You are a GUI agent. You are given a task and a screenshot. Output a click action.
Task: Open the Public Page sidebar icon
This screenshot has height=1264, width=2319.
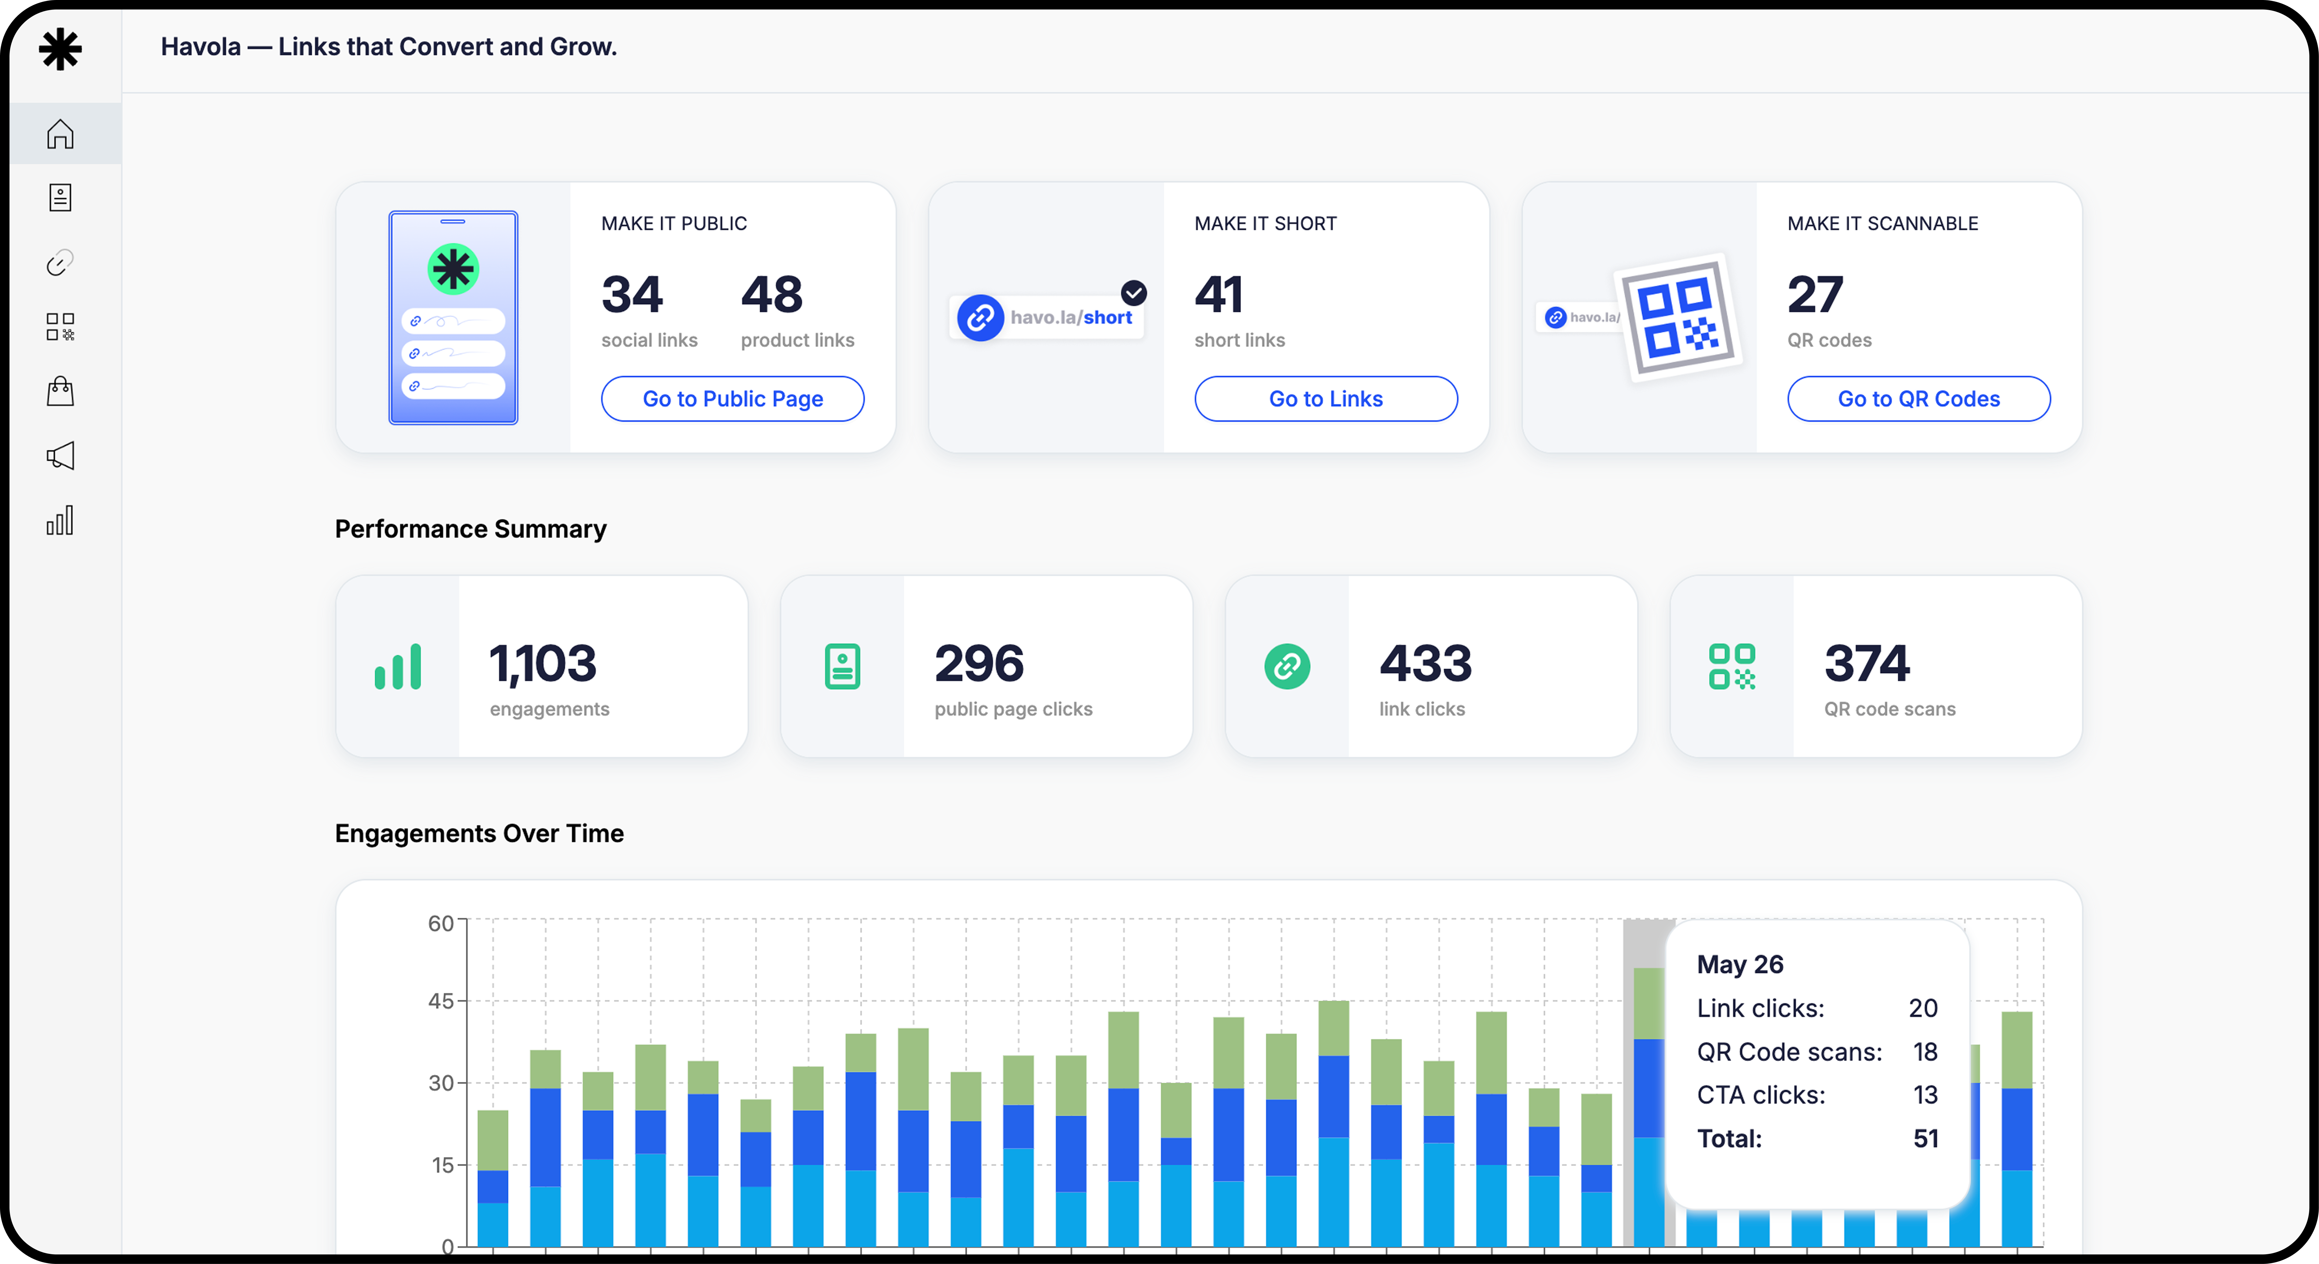(60, 197)
